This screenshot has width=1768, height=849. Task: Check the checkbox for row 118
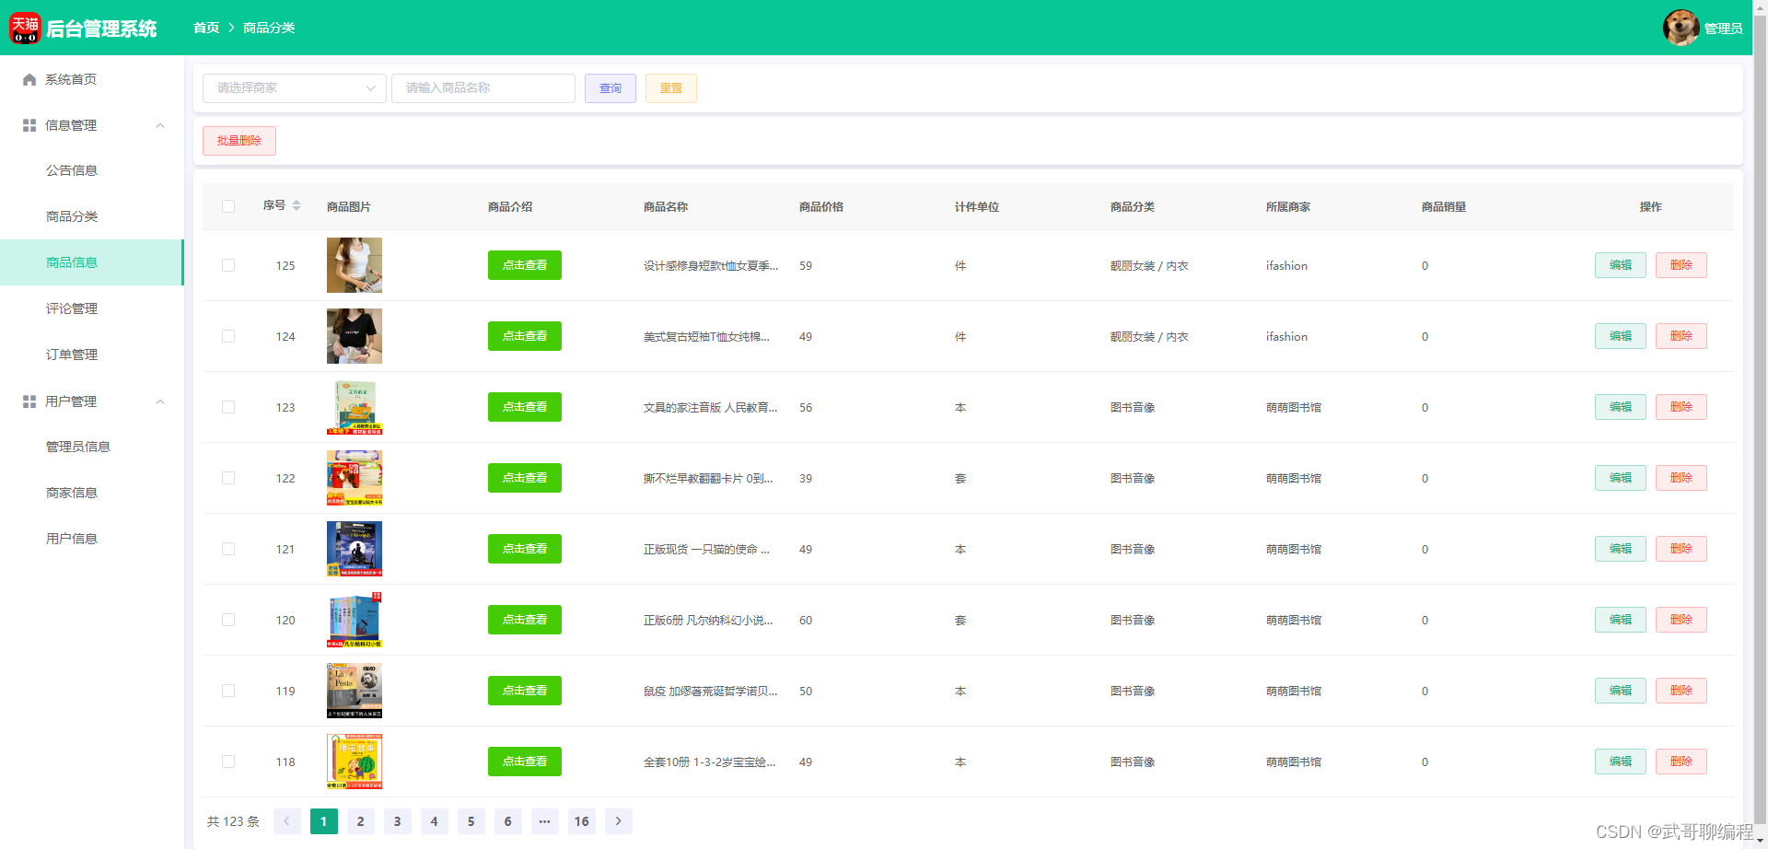(228, 762)
